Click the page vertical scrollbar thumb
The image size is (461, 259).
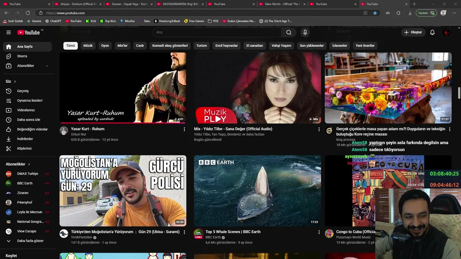coord(459,93)
